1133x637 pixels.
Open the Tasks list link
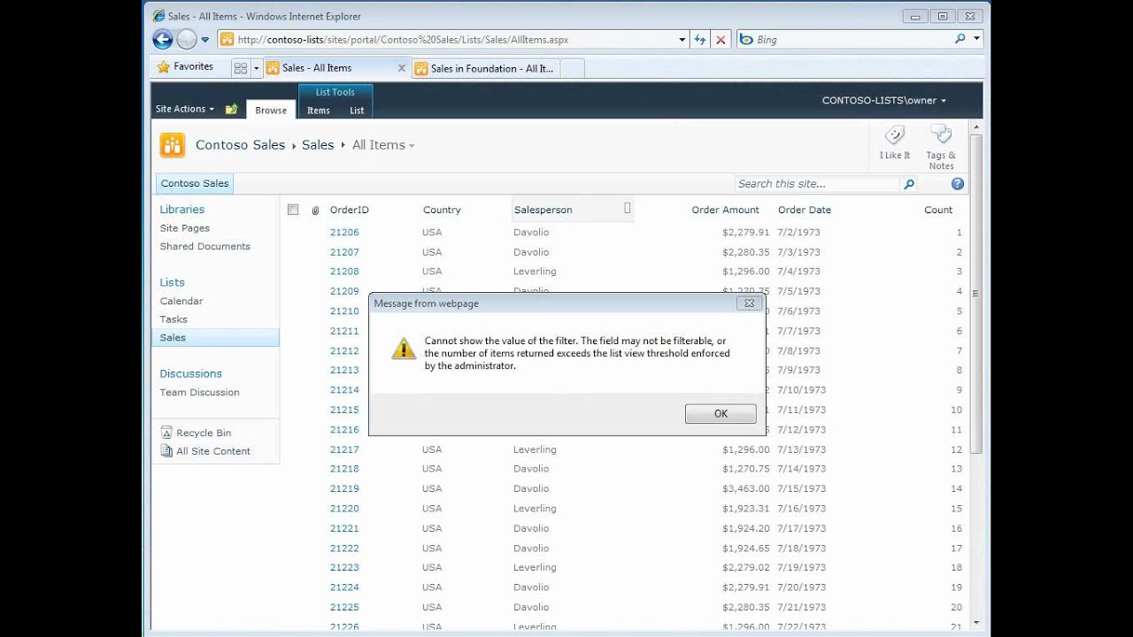point(173,319)
